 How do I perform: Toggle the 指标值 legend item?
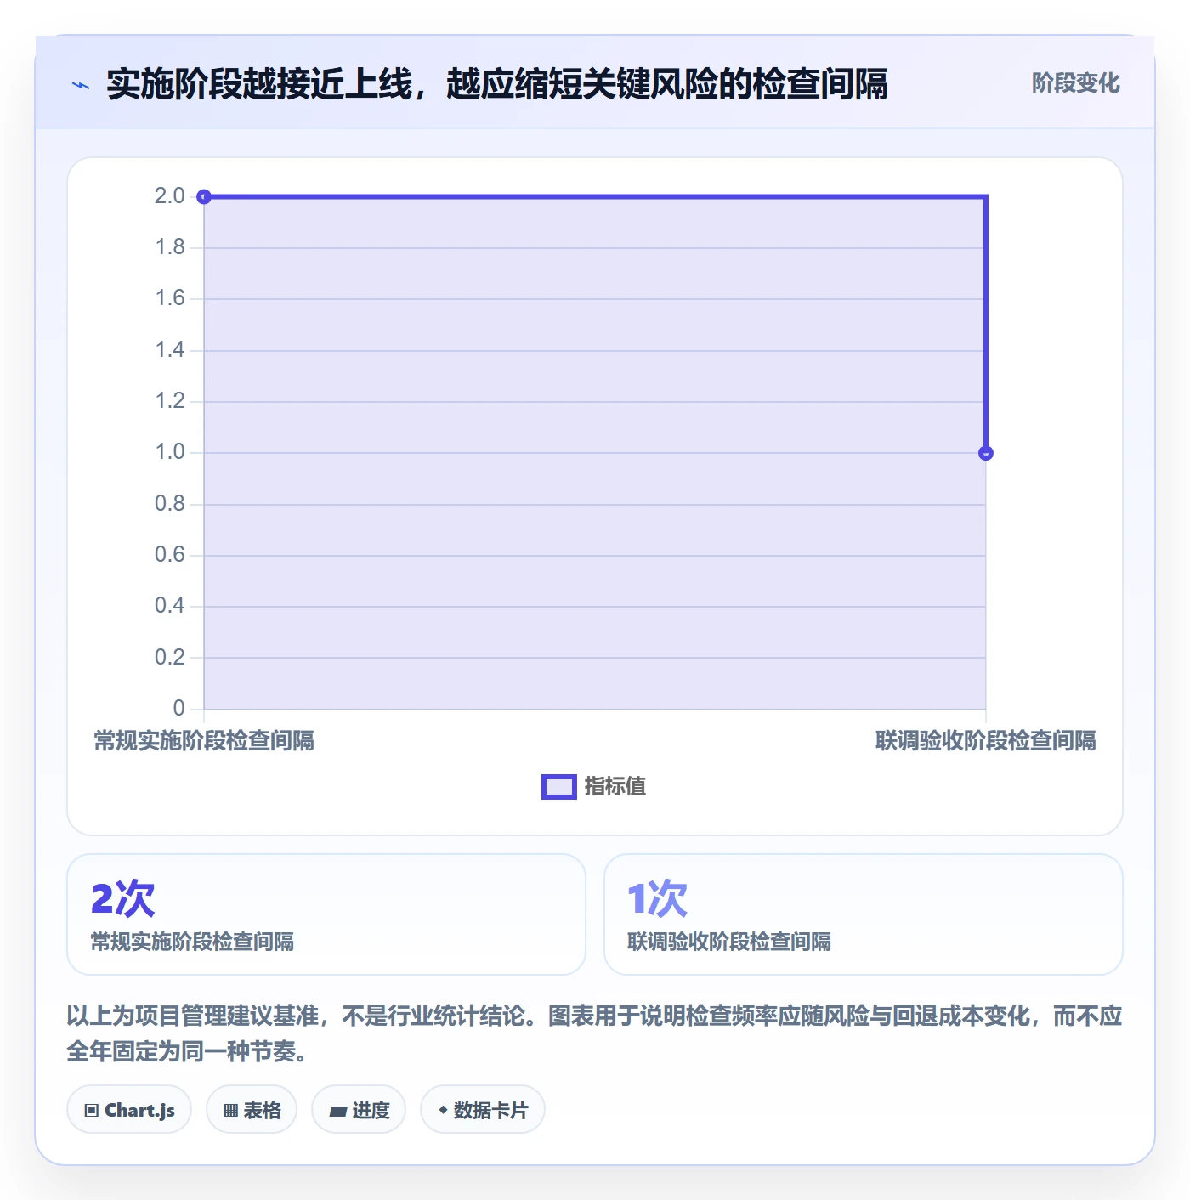click(593, 787)
